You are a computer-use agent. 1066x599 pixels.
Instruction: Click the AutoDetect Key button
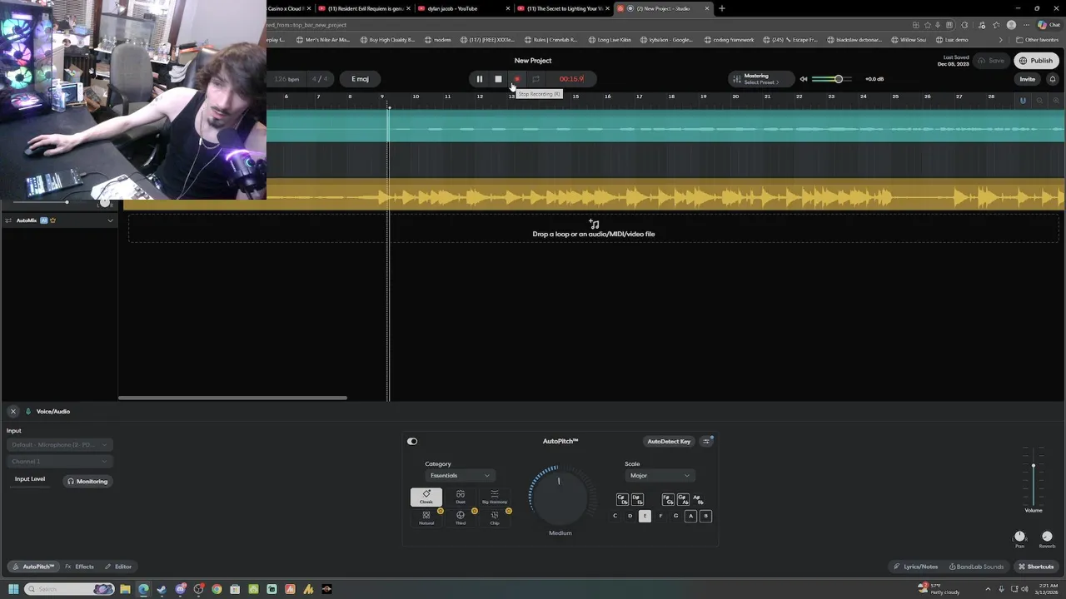click(669, 442)
